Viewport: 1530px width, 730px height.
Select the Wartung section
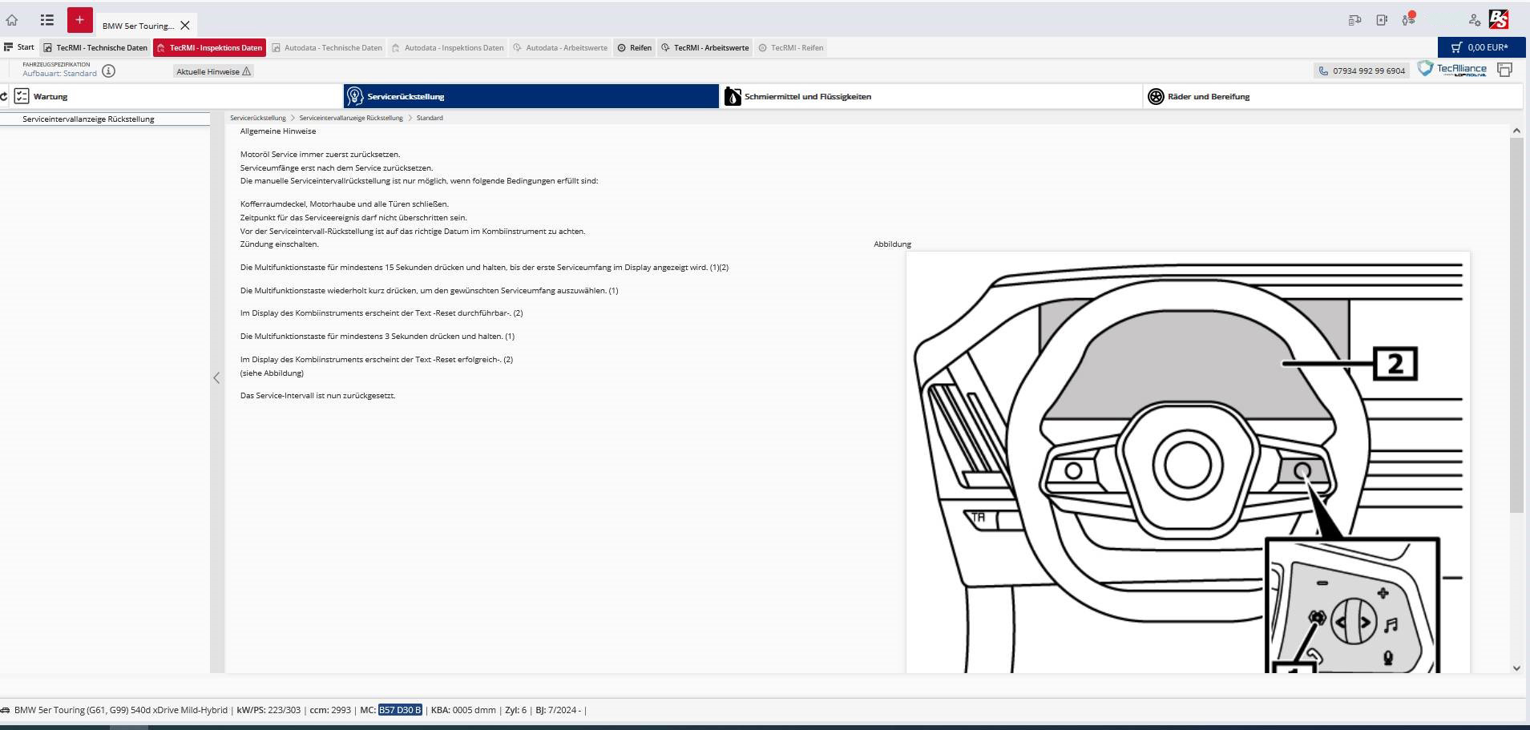50,96
